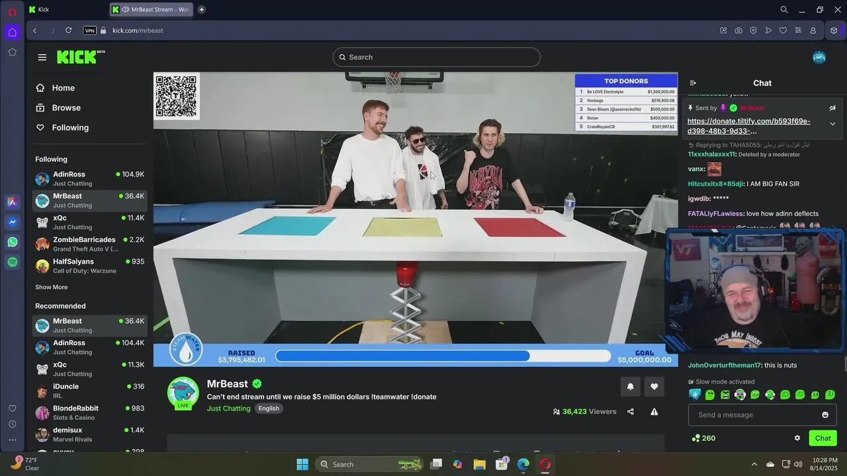Click the green Chat send button

pyautogui.click(x=823, y=438)
